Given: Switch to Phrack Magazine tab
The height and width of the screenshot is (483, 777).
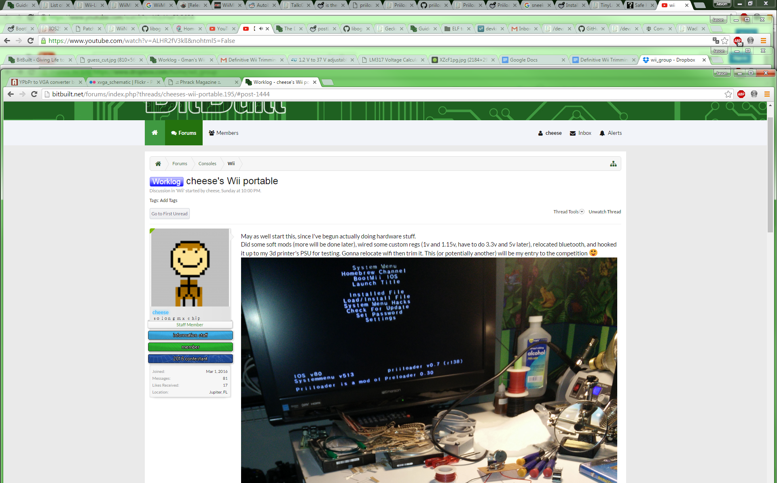Looking at the screenshot, I should click(x=203, y=82).
